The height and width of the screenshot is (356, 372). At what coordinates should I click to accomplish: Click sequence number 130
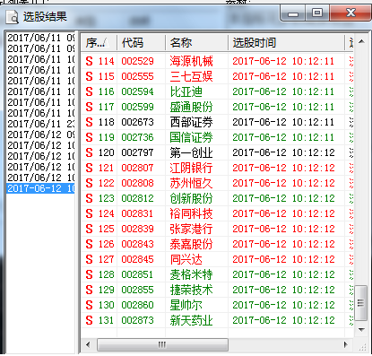pyautogui.click(x=107, y=305)
